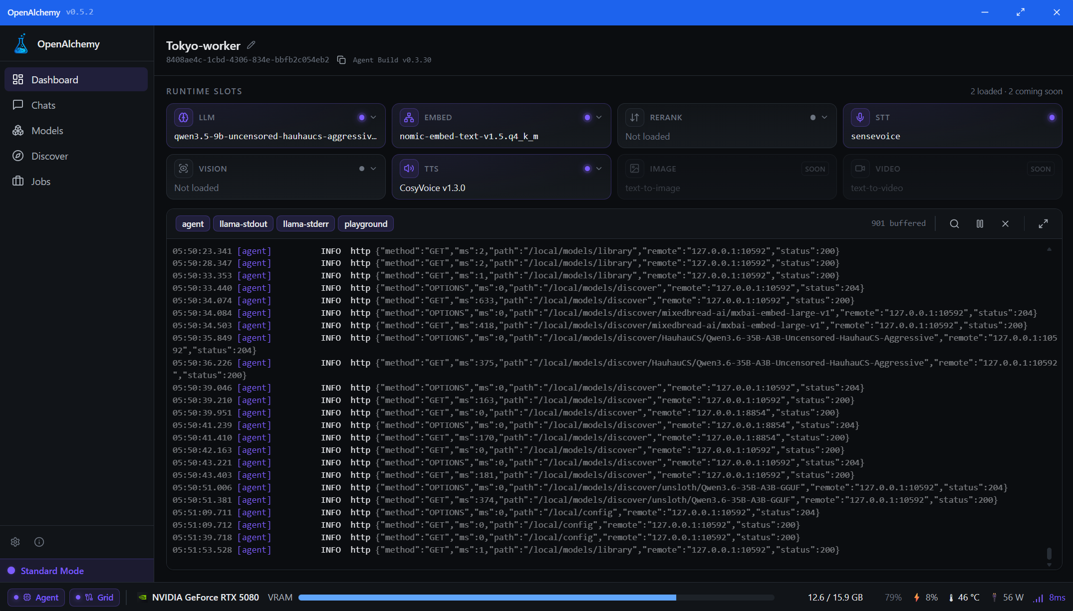Click the CosyVoice v1.3.0 label
1073x611 pixels.
click(432, 188)
